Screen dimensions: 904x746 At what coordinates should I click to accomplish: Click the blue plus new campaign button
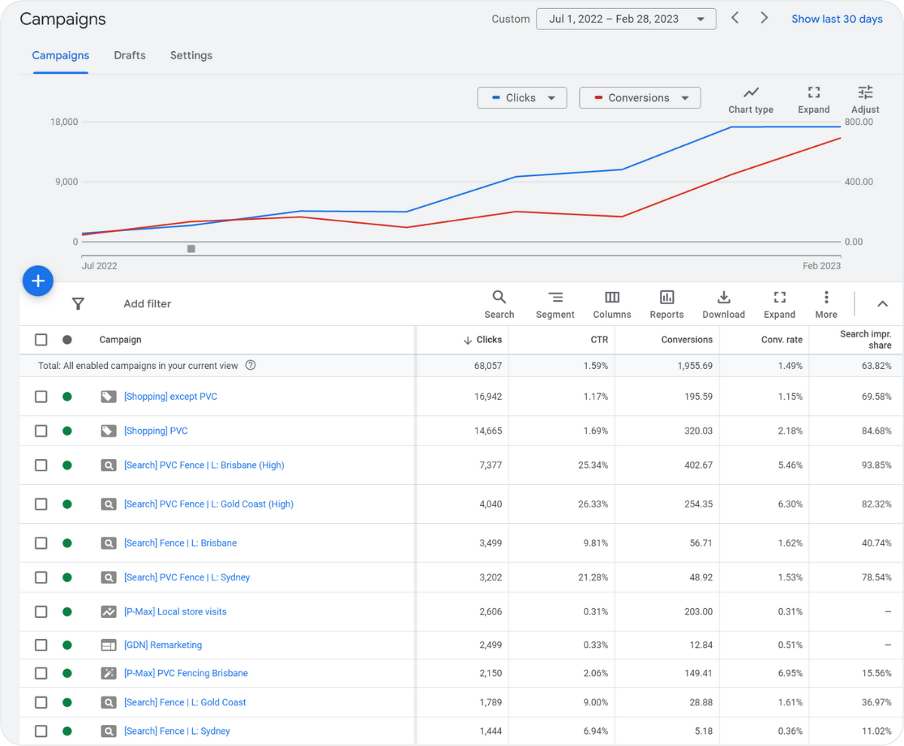pos(38,281)
